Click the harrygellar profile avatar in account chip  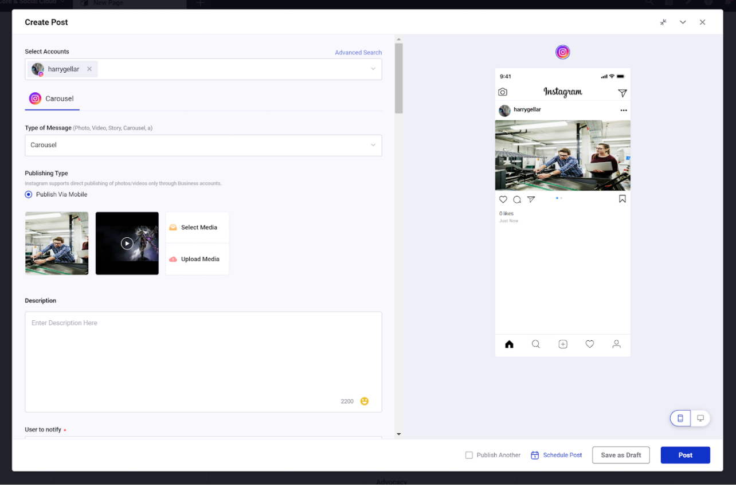(x=38, y=69)
